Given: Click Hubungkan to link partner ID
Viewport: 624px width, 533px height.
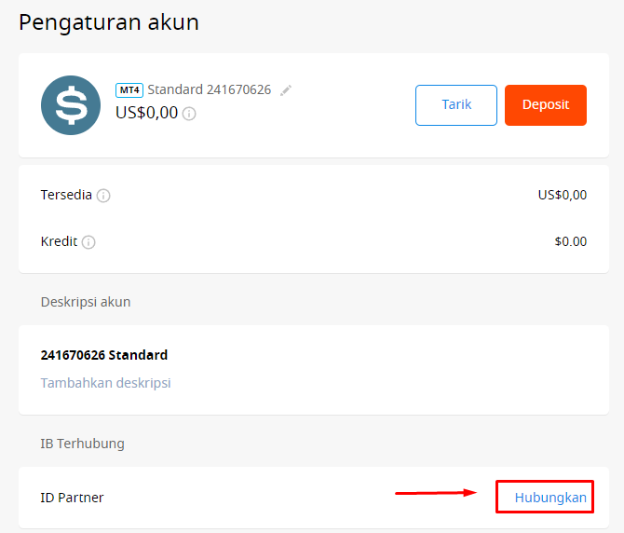Looking at the screenshot, I should (x=550, y=498).
